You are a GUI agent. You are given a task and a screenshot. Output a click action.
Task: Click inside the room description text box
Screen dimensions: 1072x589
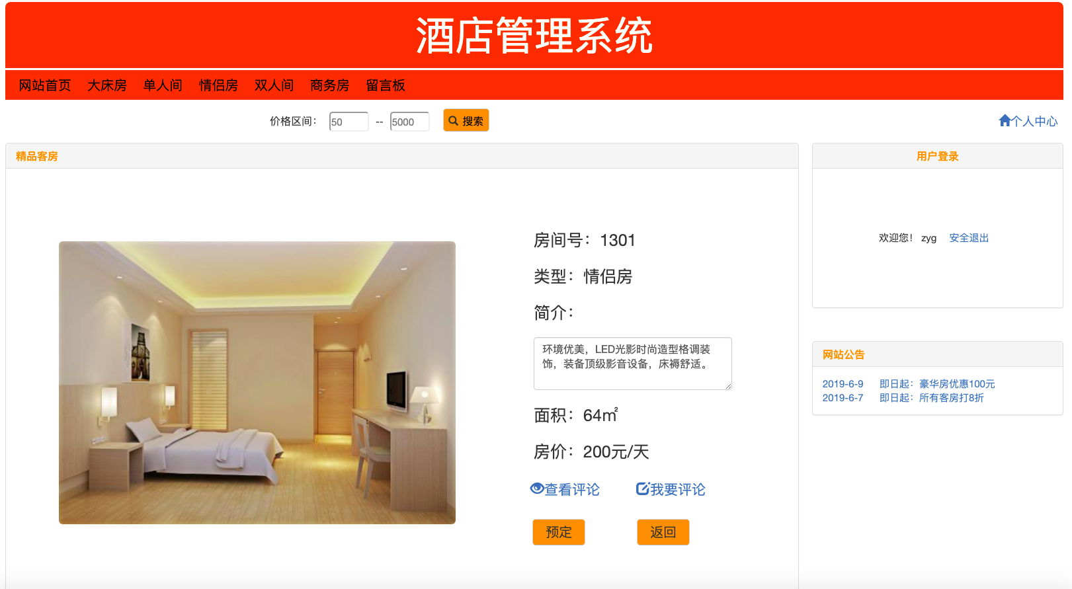633,364
